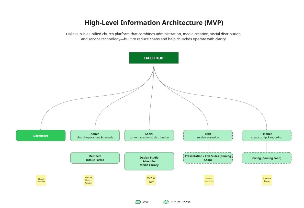Click the dashed Future Phase legend swatch
The height and width of the screenshot is (208, 304).
[166, 202]
